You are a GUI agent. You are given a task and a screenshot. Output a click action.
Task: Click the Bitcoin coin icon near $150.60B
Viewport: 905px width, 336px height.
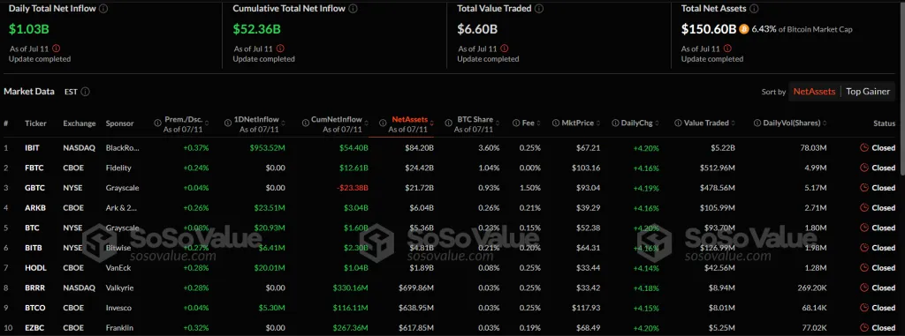coord(744,29)
